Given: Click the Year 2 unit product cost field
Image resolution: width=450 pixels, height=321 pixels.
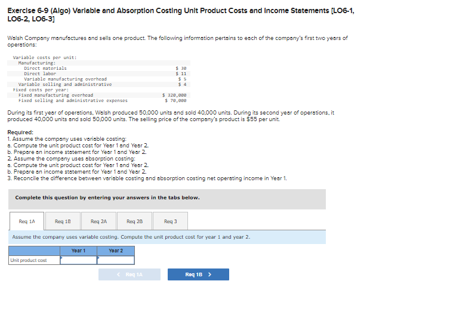Looking at the screenshot, I should tap(116, 260).
